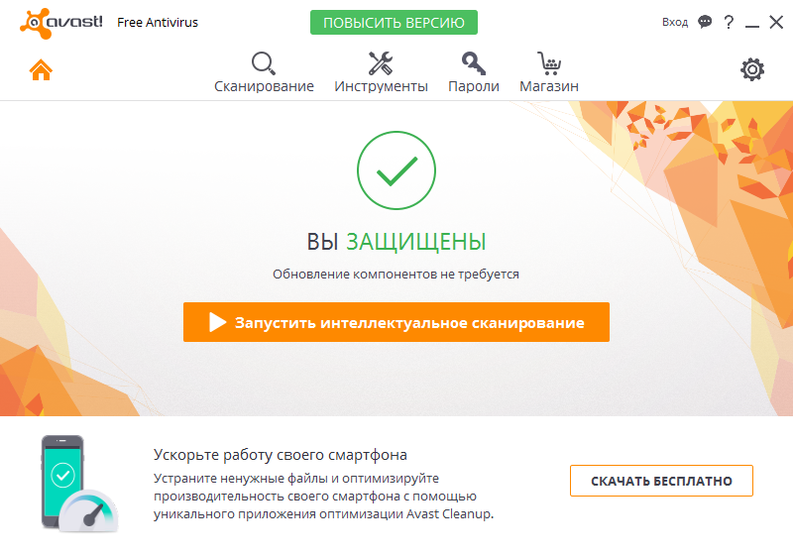
Task: Open the Пароли key section
Action: [473, 72]
